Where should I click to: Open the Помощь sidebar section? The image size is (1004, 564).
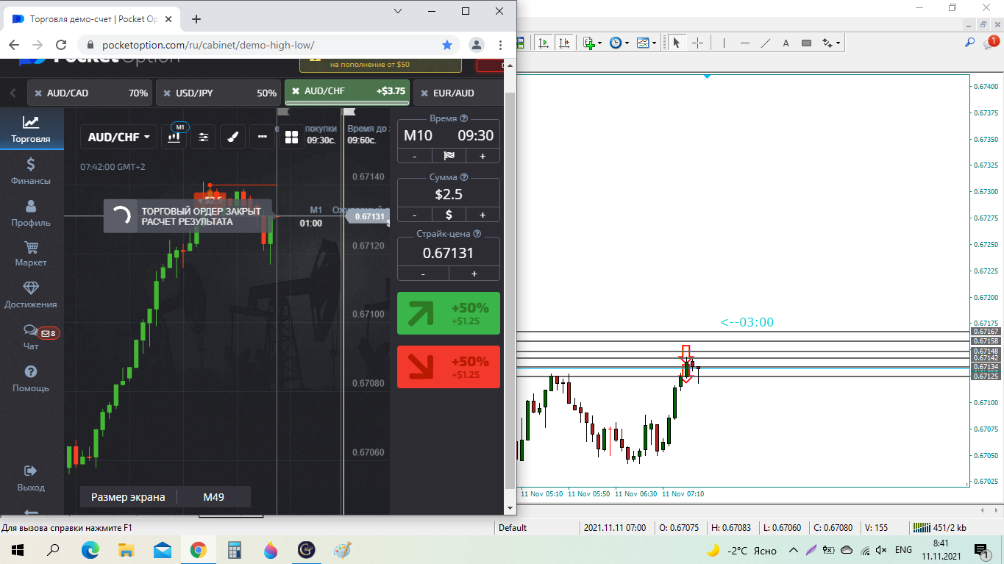tap(31, 379)
